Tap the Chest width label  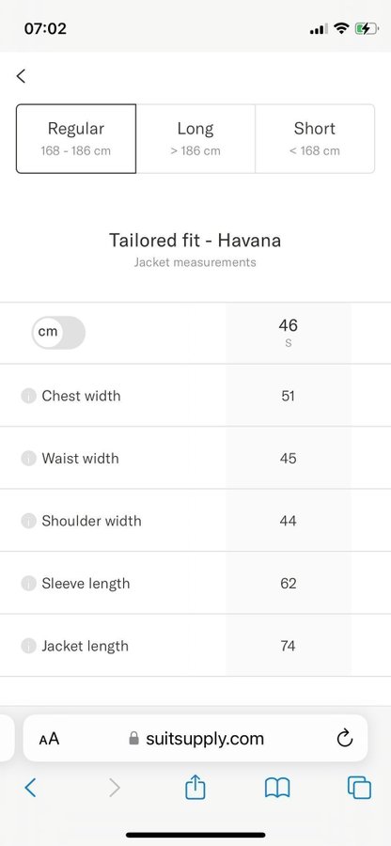coord(82,396)
